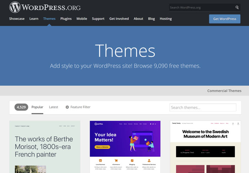This screenshot has width=249, height=173.
Task: Click 'Welcome to the Swedish Museum' heading
Action: (x=206, y=134)
